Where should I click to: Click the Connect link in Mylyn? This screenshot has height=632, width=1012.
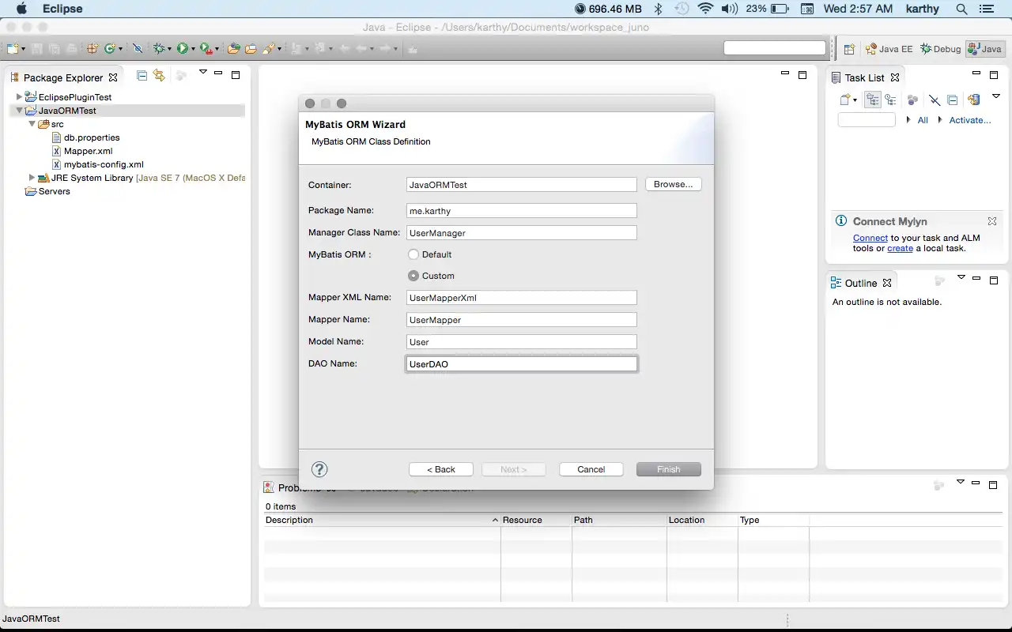pos(870,238)
